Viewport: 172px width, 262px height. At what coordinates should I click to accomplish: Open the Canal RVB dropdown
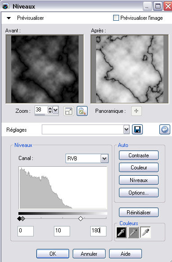coord(105,158)
